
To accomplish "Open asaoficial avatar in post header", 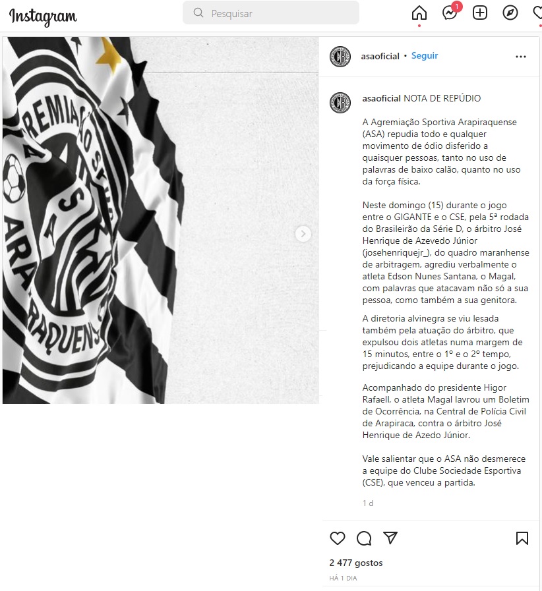I will (x=340, y=57).
